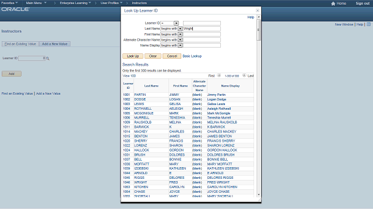373x209 pixels.
Task: Select learner ID 1001
Action: click(126, 95)
